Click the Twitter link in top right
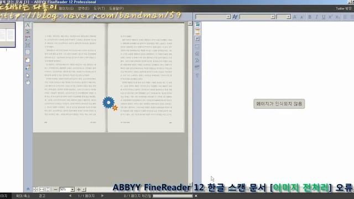This screenshot has width=354, height=199. 343,9
